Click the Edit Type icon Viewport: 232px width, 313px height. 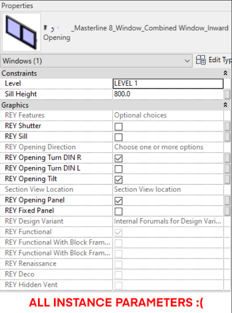201,60
